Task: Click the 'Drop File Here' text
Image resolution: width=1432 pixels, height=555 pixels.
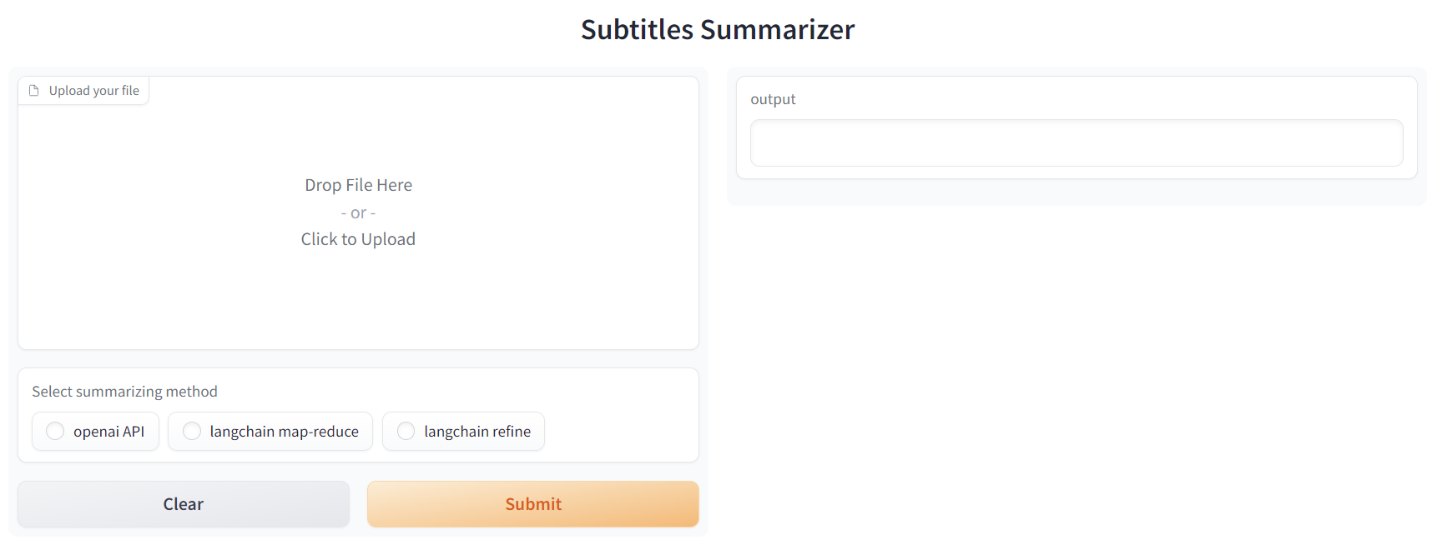Action: click(x=358, y=185)
